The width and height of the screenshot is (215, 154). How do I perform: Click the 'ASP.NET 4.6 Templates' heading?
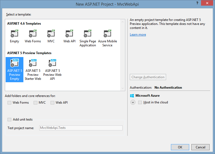click(x=24, y=24)
